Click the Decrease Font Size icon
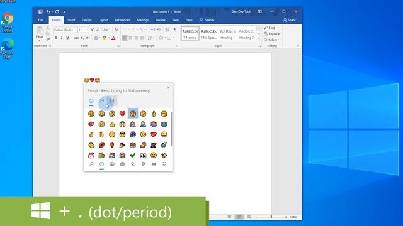 click(98, 30)
